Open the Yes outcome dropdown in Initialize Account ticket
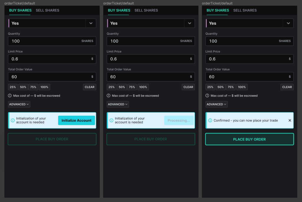 tap(52, 23)
